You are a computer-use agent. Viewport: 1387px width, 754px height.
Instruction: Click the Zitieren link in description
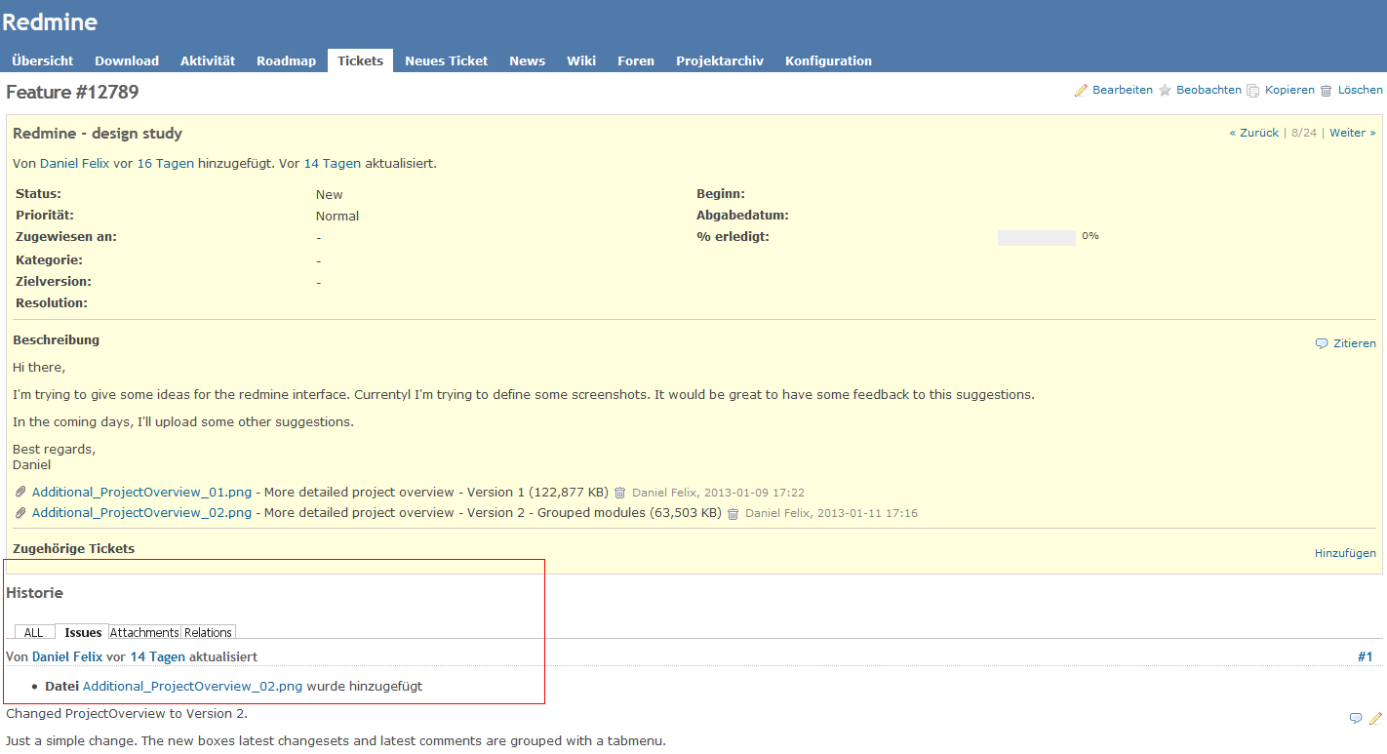[1355, 343]
